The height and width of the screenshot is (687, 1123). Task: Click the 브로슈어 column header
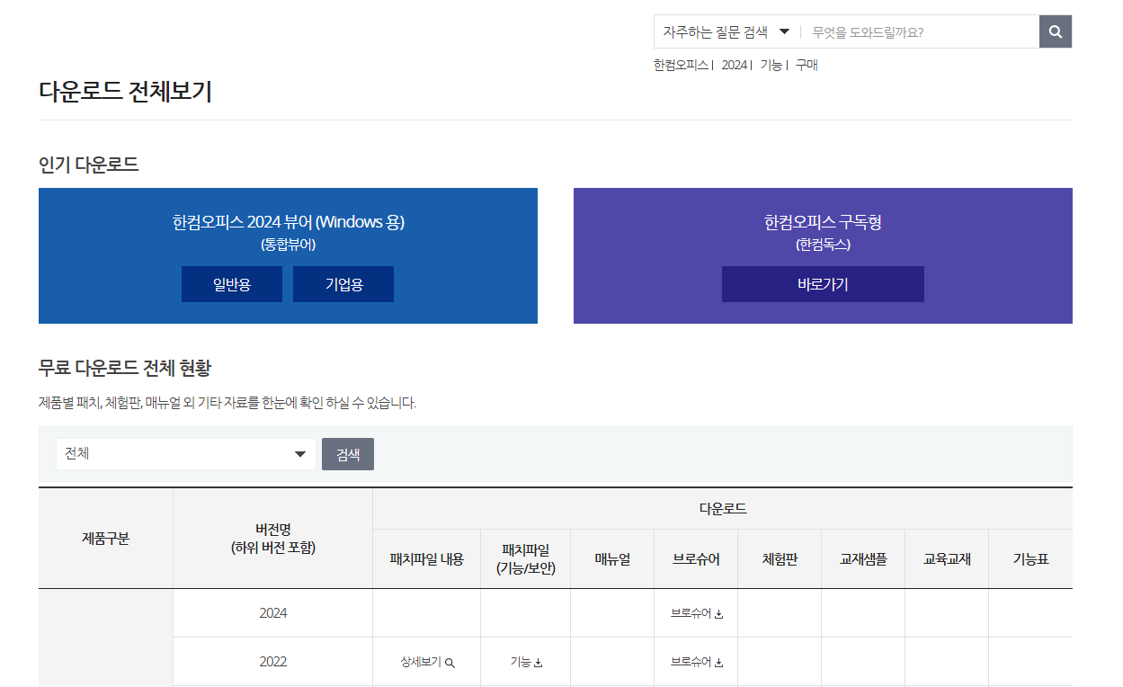click(x=696, y=559)
